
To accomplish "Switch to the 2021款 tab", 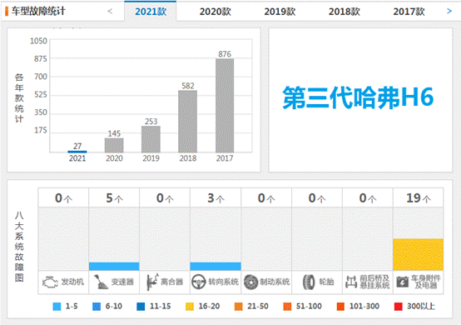I will (151, 12).
